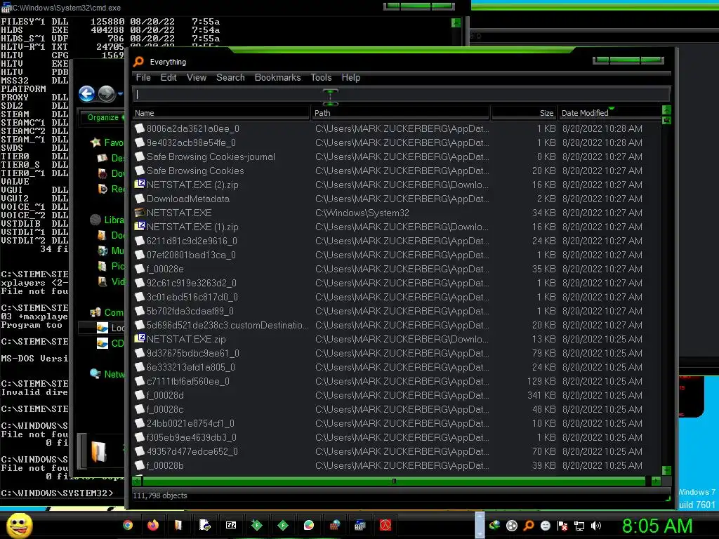Screen dimensions: 719x539
Task: Open the network tray icon
Action: pyautogui.click(x=579, y=526)
